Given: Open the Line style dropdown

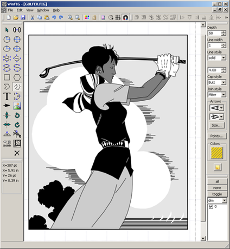Looking at the screenshot, I should 223,58.
